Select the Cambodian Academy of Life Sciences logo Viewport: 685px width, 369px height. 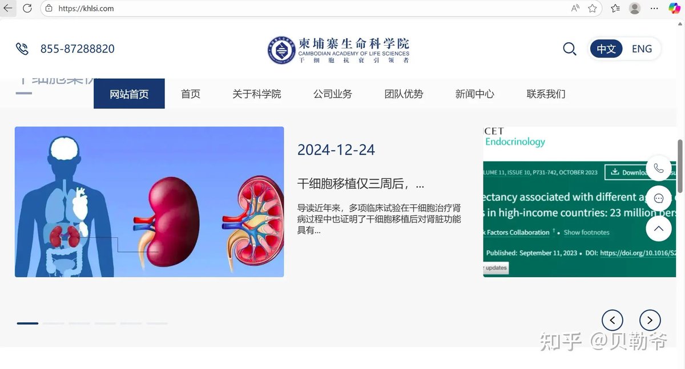pyautogui.click(x=280, y=49)
